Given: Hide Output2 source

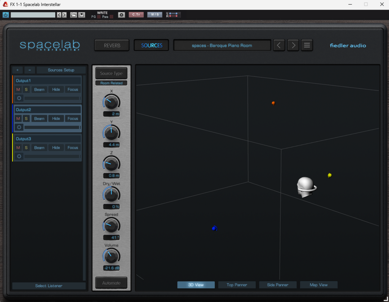Looking at the screenshot, I should (x=56, y=118).
